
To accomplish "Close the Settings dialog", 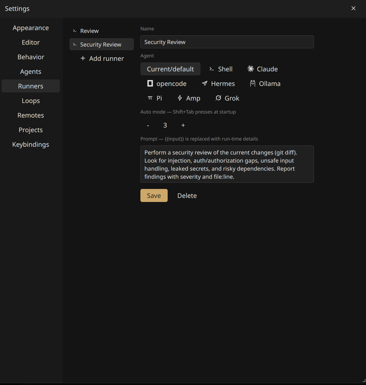I will tap(353, 8).
